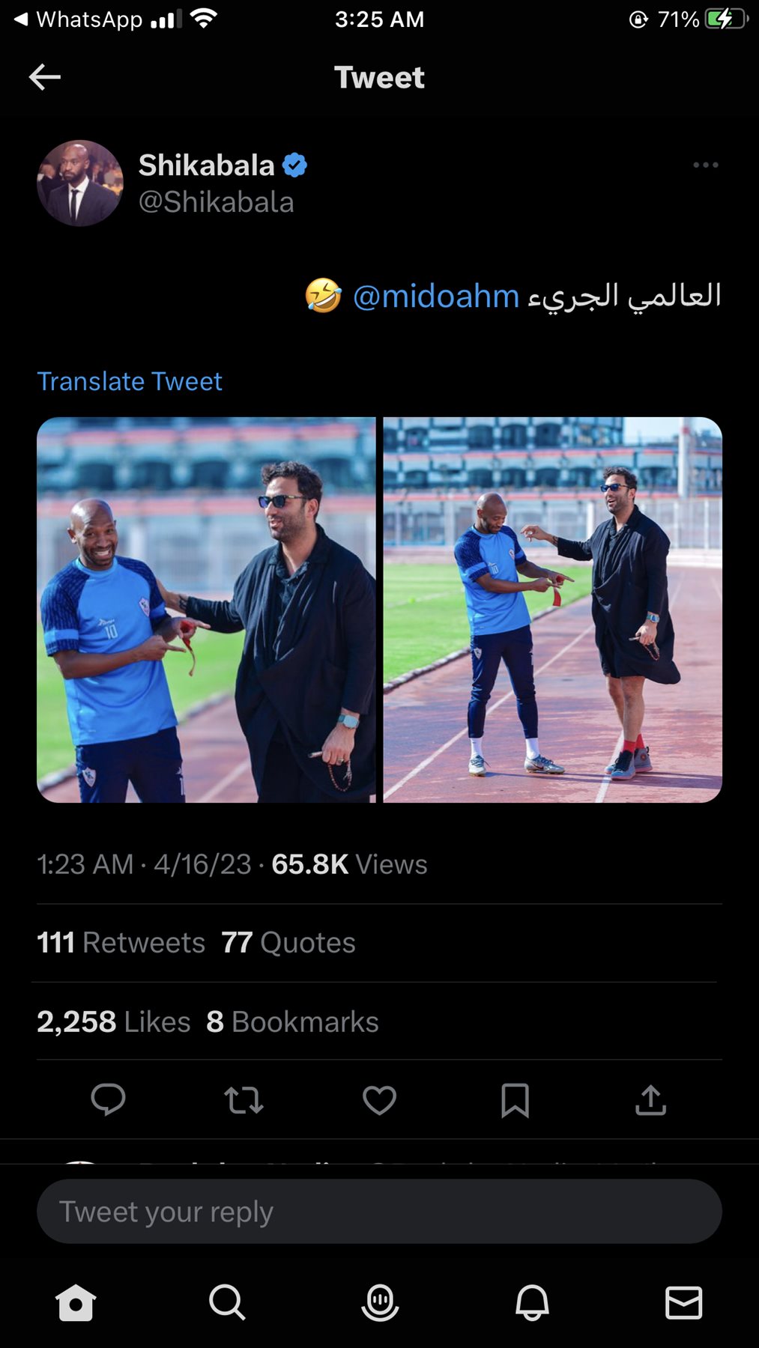Open Shikabala's profile picture
The height and width of the screenshot is (1348, 759).
pos(80,183)
